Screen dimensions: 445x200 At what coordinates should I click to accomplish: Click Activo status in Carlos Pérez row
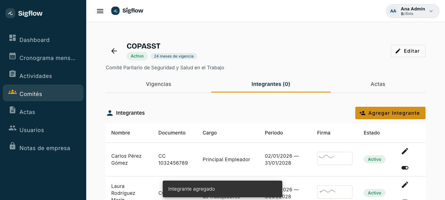coord(374,159)
